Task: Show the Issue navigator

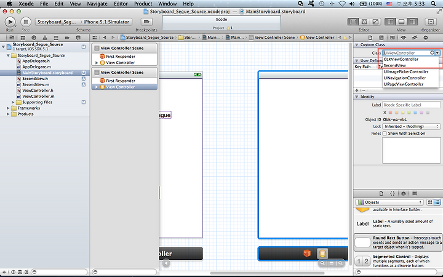Action: (x=45, y=38)
